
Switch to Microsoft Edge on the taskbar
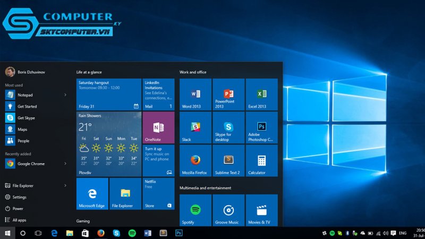(54, 233)
